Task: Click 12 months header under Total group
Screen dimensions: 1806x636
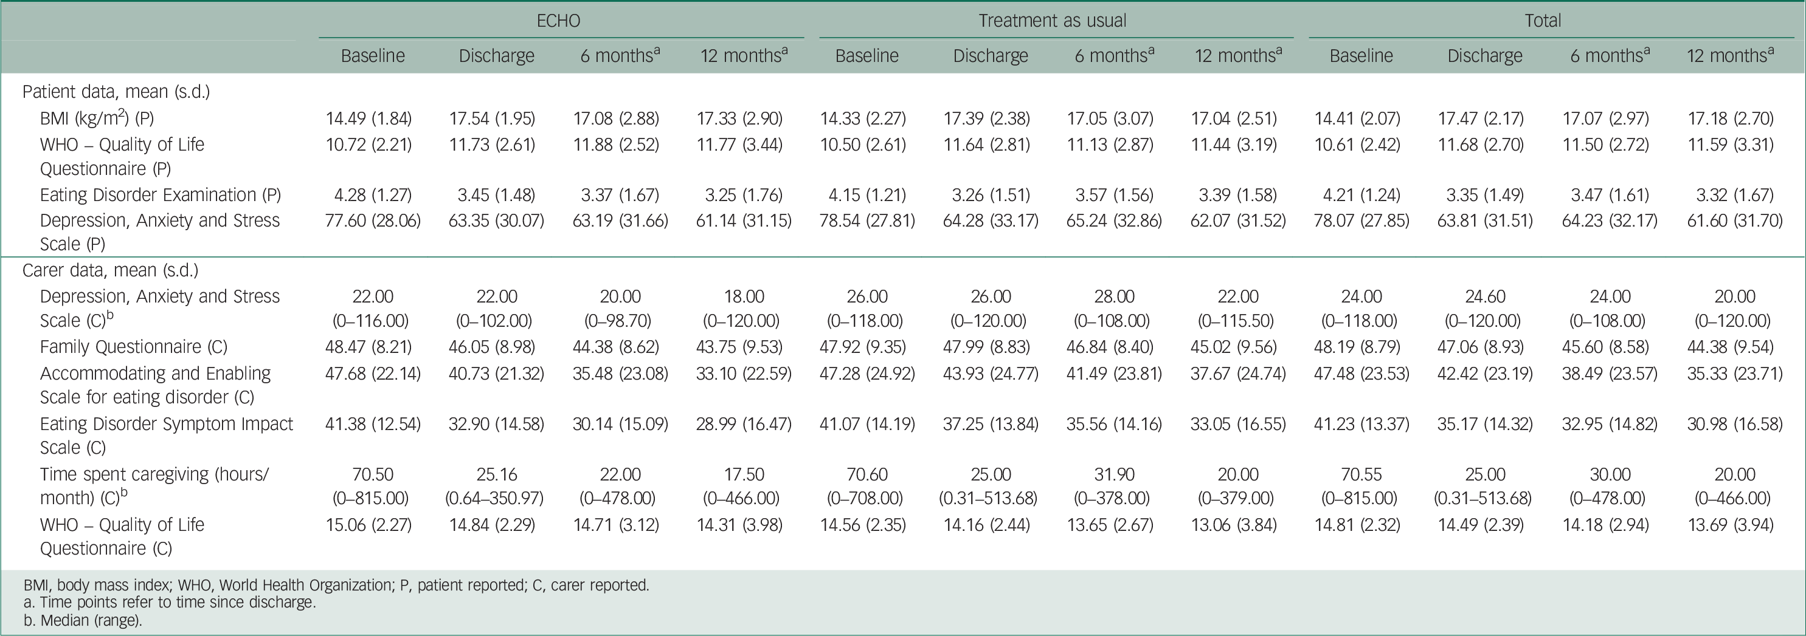Action: point(1729,56)
